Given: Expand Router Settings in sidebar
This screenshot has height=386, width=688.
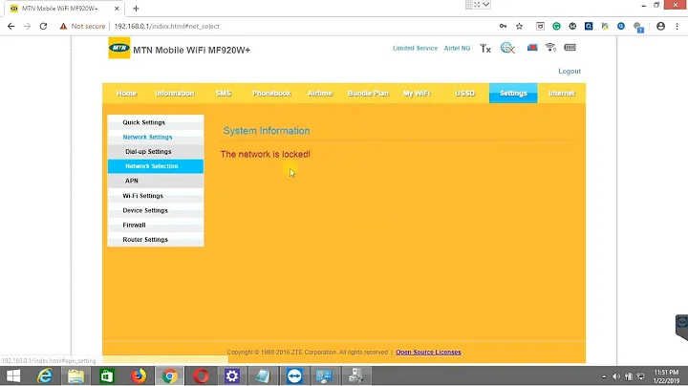Looking at the screenshot, I should (156, 240).
